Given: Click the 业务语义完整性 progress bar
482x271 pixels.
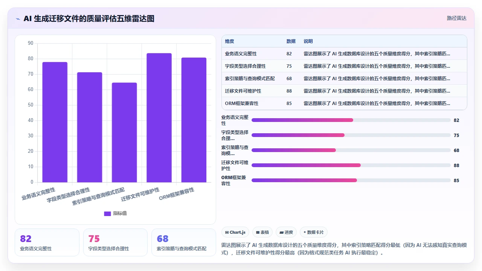Looking at the screenshot, I should (x=351, y=120).
